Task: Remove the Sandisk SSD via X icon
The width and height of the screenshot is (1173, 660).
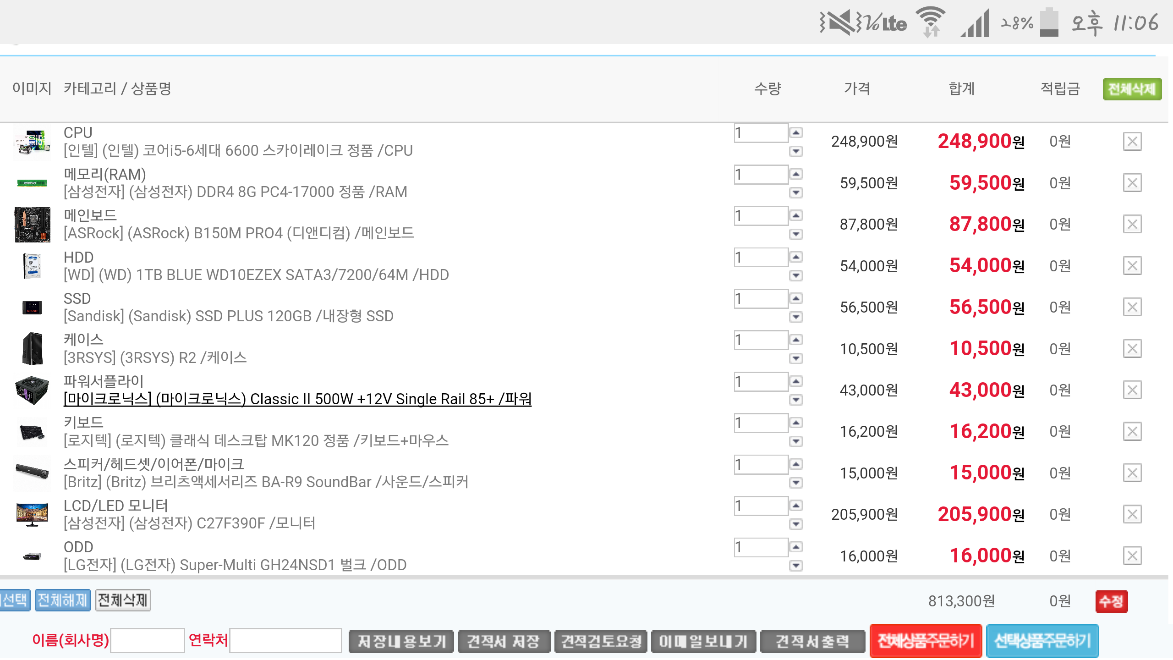Action: click(1132, 307)
